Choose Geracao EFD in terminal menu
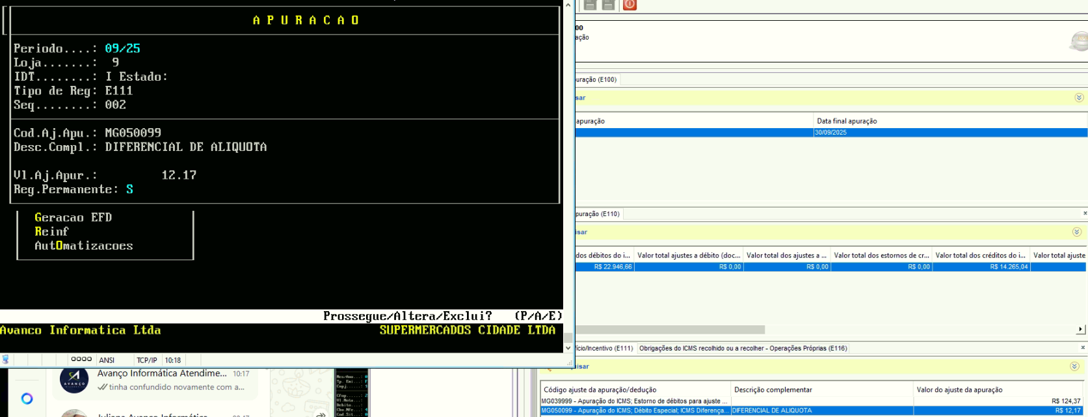The image size is (1088, 417). 73,217
